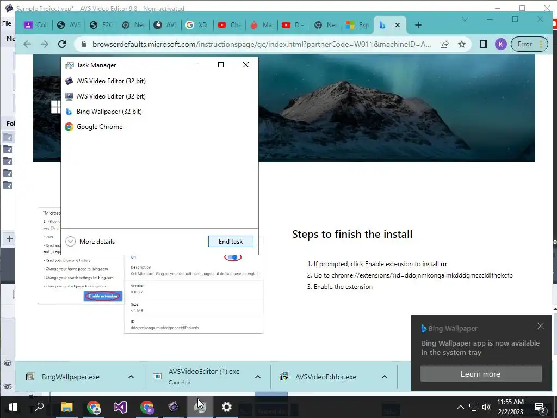This screenshot has height=418, width=557.
Task: Go back in Chrome history
Action: coord(27,44)
